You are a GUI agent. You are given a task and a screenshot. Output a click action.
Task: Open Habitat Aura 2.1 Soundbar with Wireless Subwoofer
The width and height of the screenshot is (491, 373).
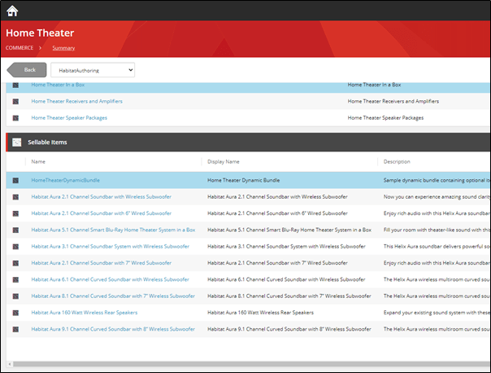[101, 197]
